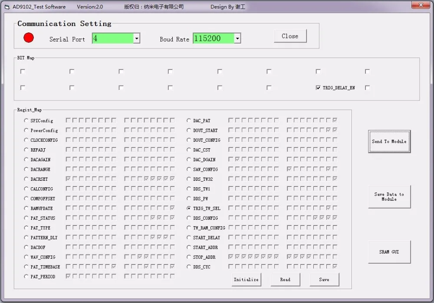Select the DACRSET radio button
Image resolution: width=434 pixels, height=303 pixels.
point(26,179)
